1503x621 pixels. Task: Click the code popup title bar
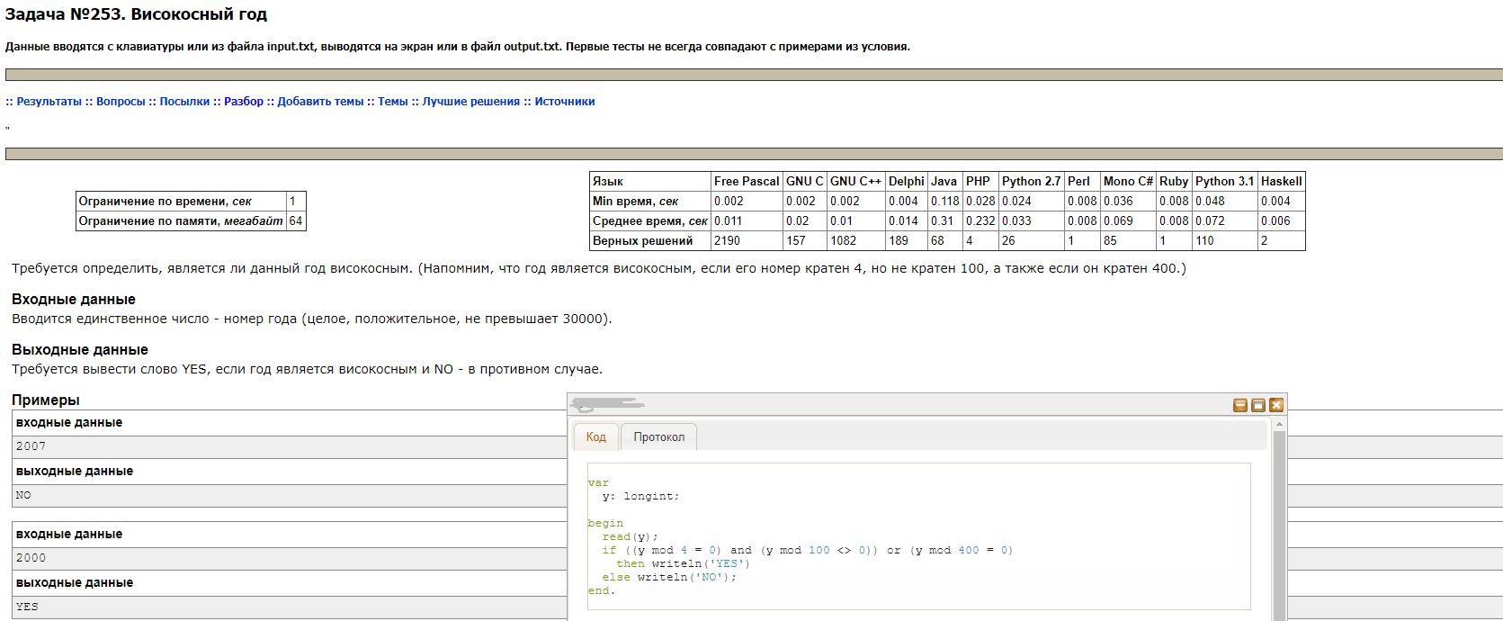(899, 405)
